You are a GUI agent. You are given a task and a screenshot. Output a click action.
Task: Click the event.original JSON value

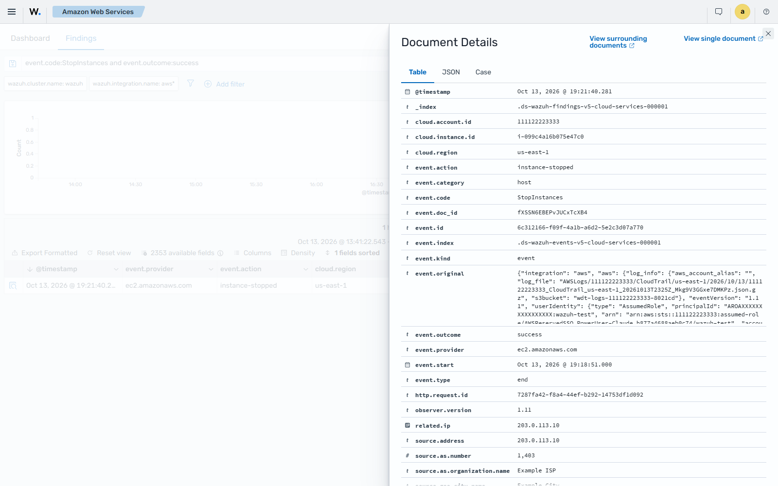coord(640,296)
